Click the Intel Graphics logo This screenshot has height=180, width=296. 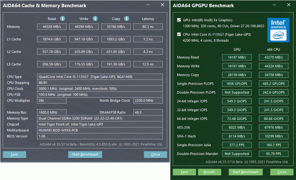[279, 29]
